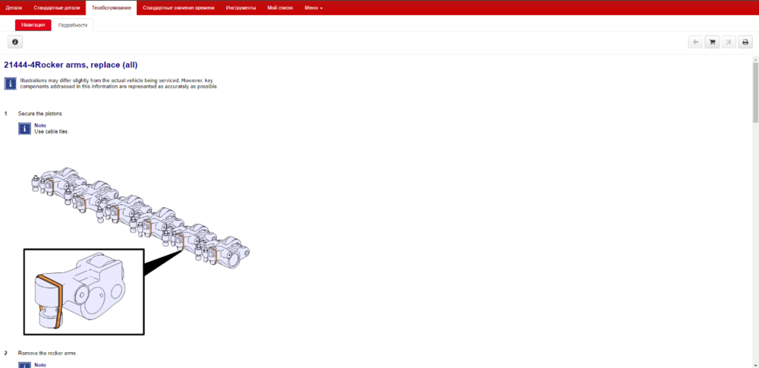The width and height of the screenshot is (759, 368).
Task: Click the note icon under step 1
Action: (24, 128)
